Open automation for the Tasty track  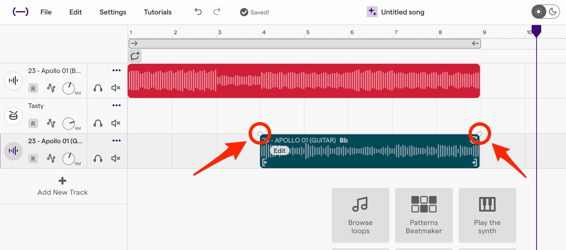click(x=51, y=123)
